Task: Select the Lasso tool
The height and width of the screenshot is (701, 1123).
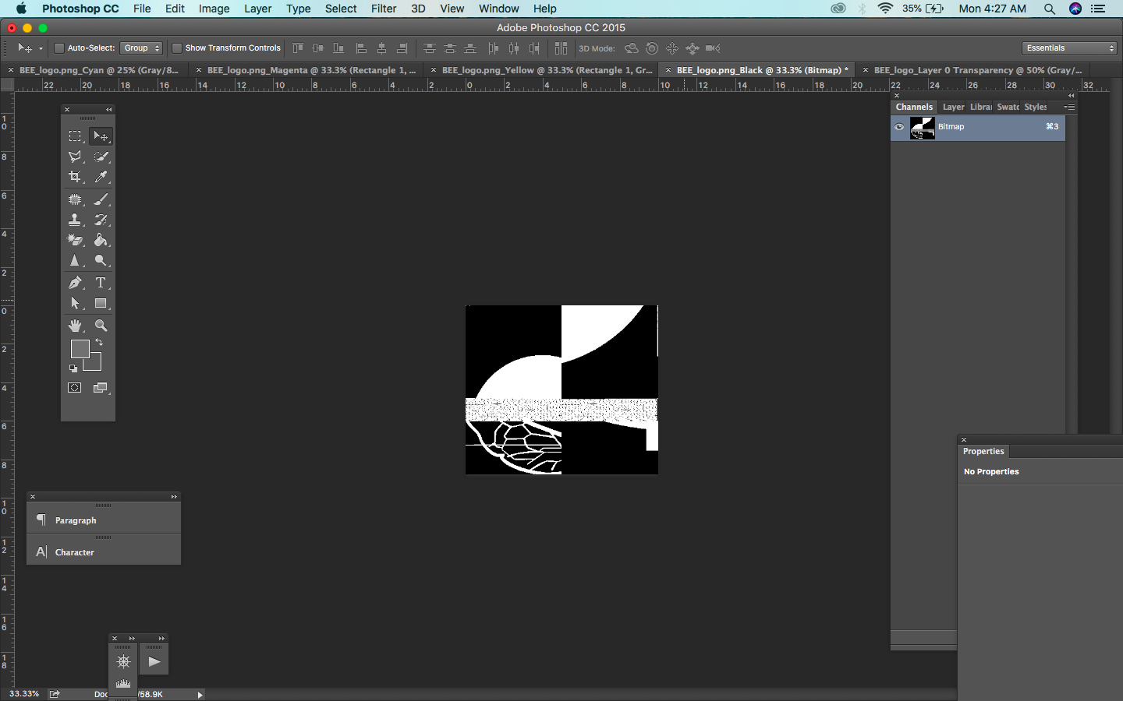Action: pyautogui.click(x=75, y=156)
